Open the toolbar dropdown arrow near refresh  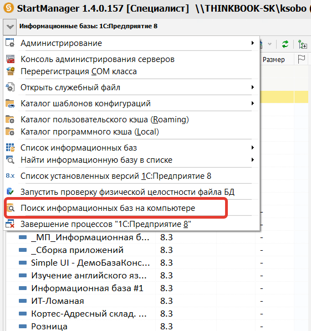tap(269, 44)
